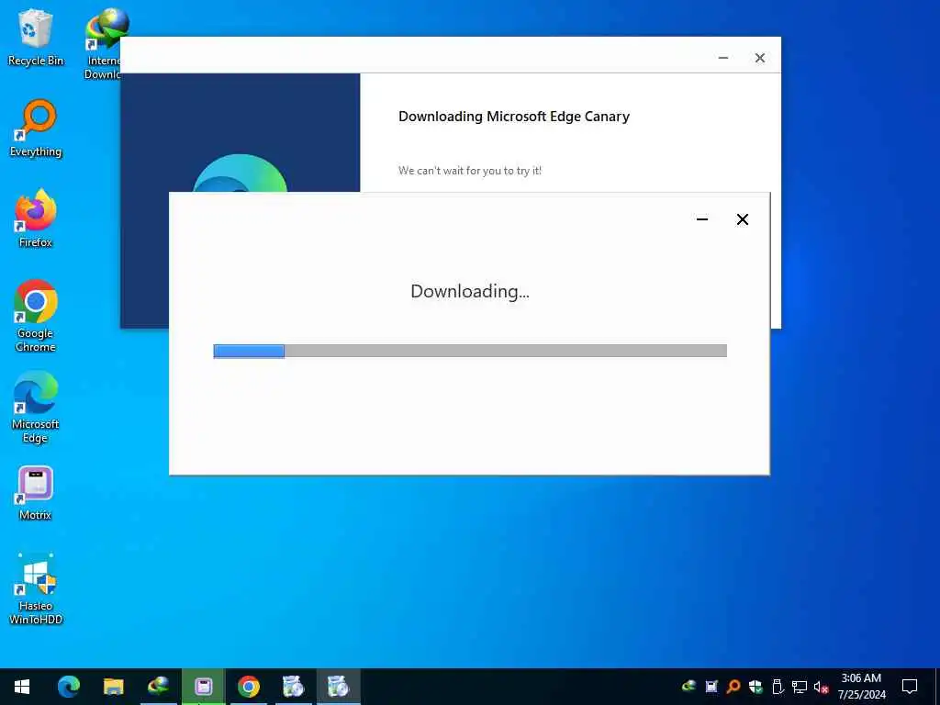This screenshot has width=940, height=705.
Task: Switch to Motrix on the taskbar
Action: pos(203,687)
